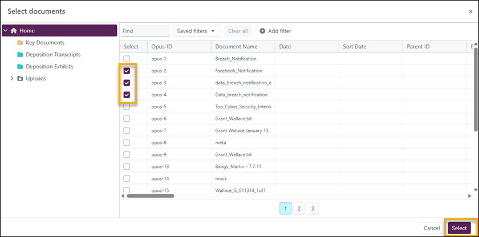Screen dimensions: 479x237
Task: Click the Document Name column header
Action: 243,47
